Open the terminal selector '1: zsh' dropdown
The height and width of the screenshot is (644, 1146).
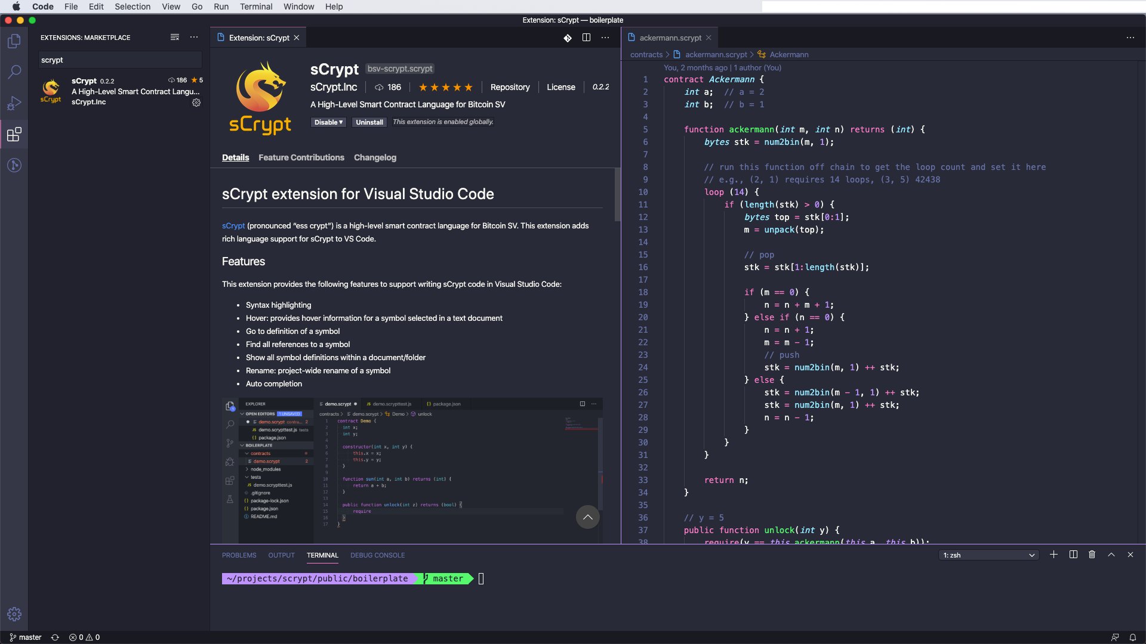989,555
